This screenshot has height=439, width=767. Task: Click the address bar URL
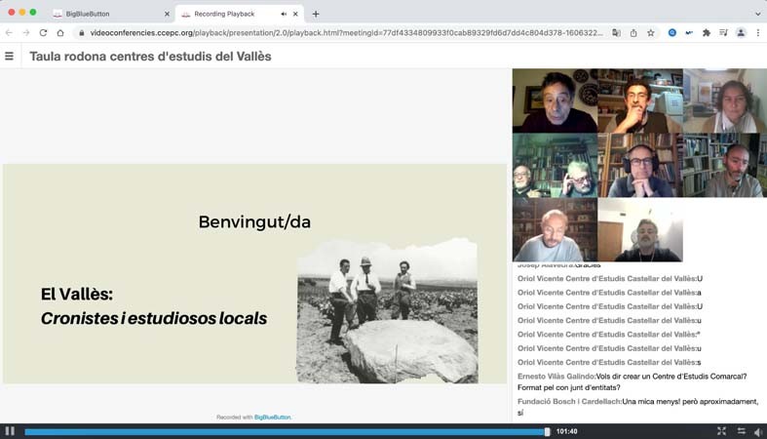[x=346, y=33]
